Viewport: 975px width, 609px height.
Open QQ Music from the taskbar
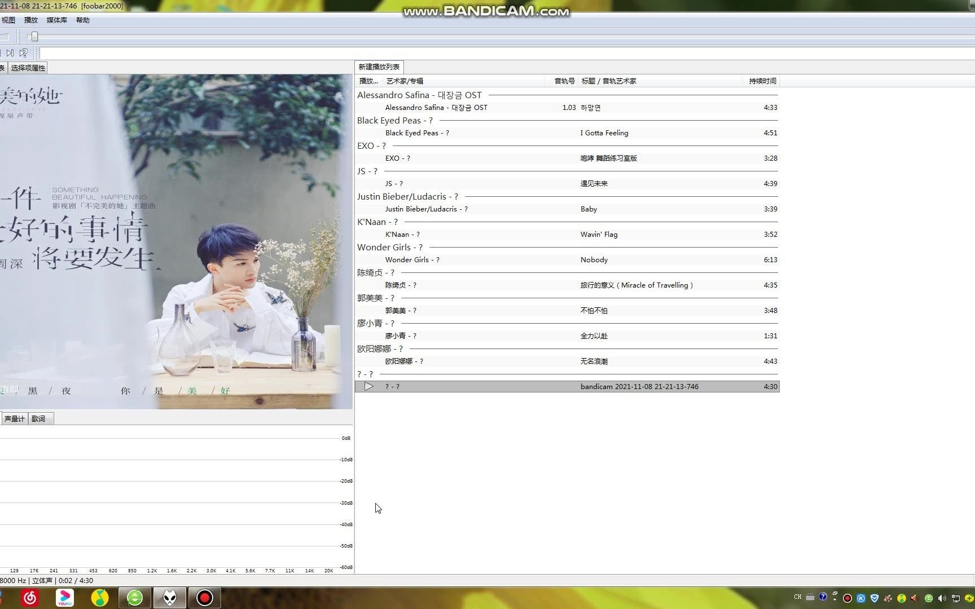pos(100,598)
